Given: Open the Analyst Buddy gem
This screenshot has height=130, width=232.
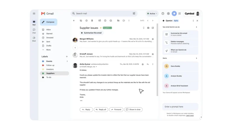Looking at the screenshot, I should [x=180, y=76].
